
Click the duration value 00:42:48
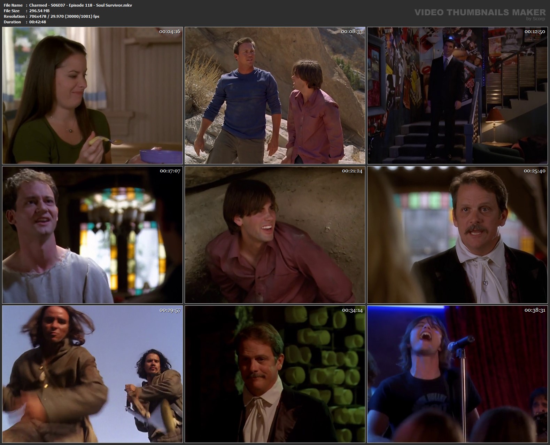tap(38, 22)
